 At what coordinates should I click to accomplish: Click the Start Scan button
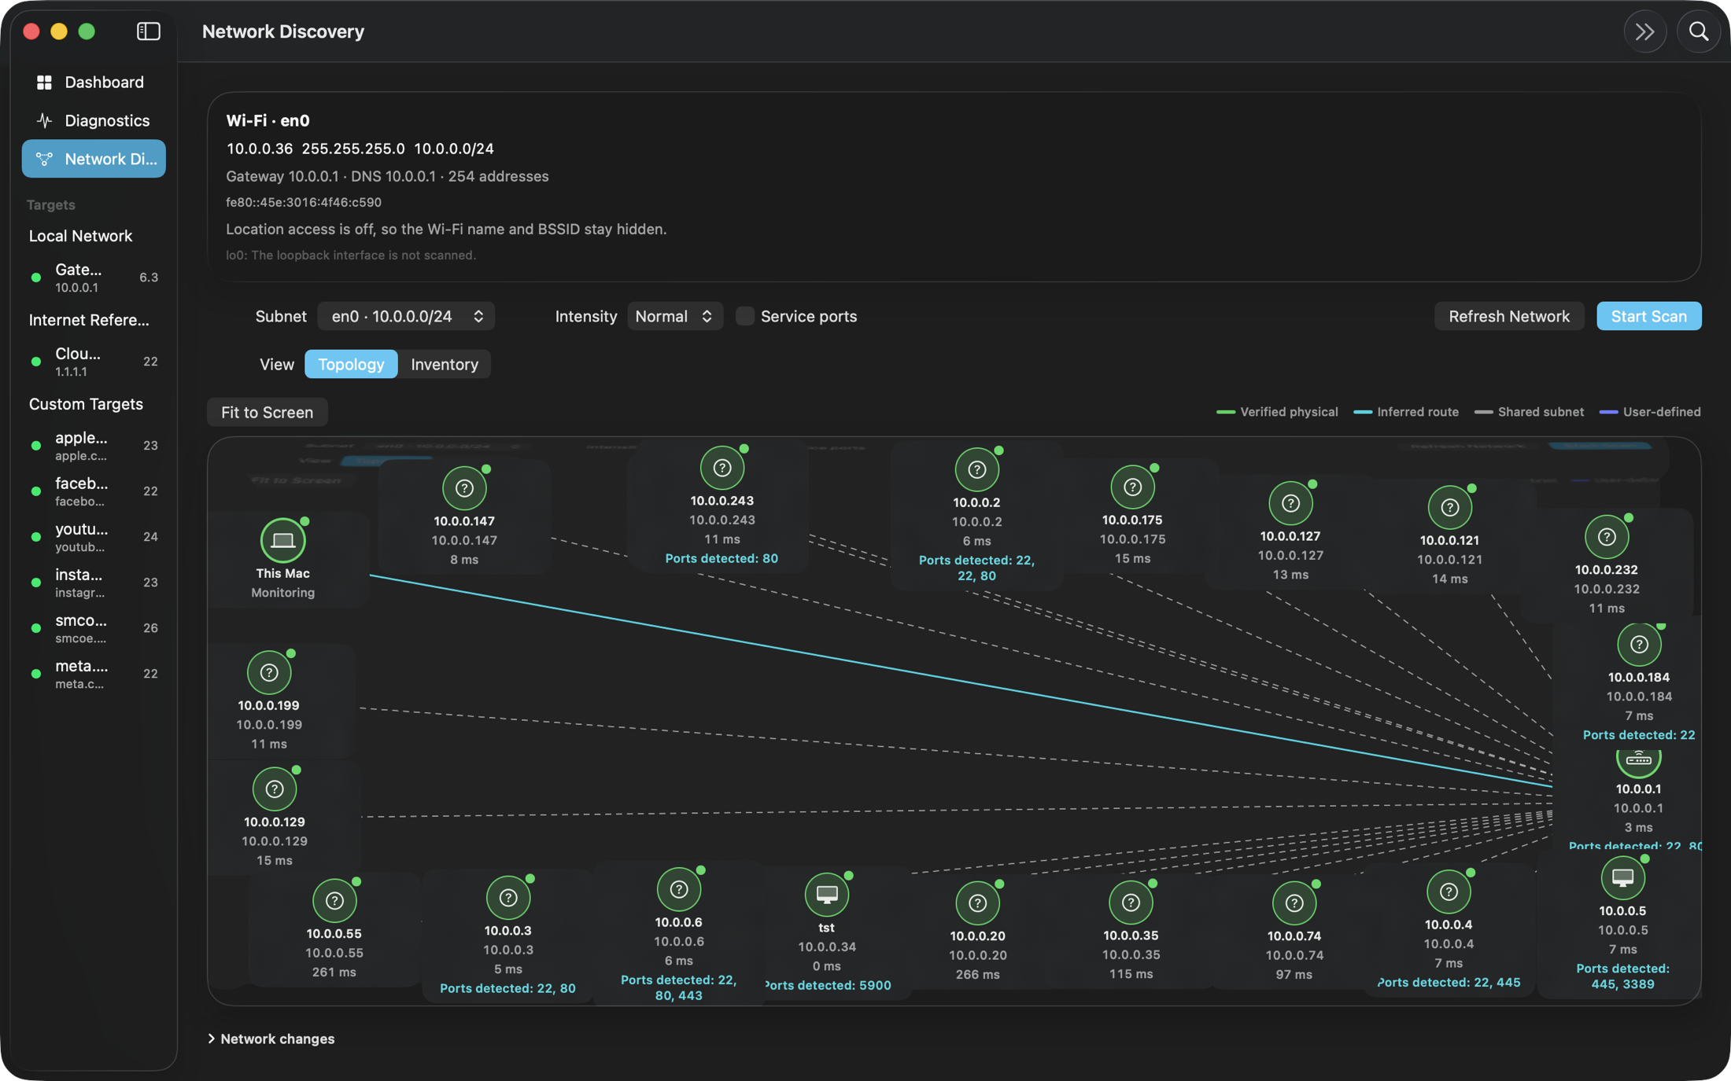coord(1648,316)
